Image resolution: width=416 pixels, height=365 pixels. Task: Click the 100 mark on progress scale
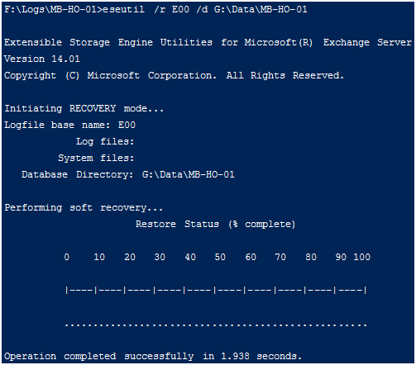362,257
